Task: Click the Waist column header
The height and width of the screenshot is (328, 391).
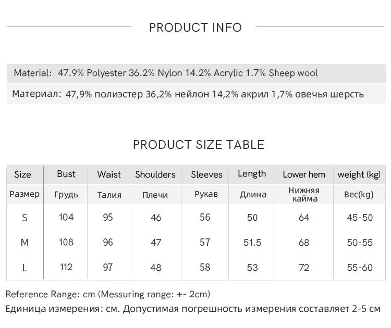Action: click(x=109, y=174)
